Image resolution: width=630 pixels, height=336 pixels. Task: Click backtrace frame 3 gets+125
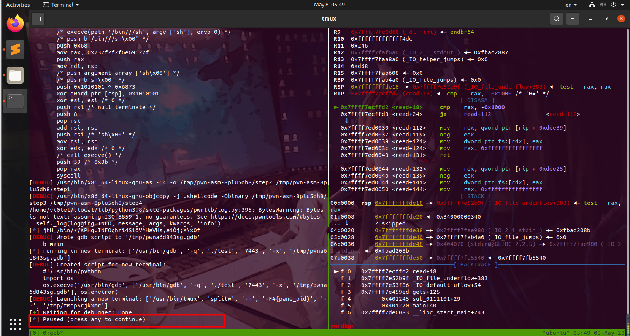click(x=390, y=292)
